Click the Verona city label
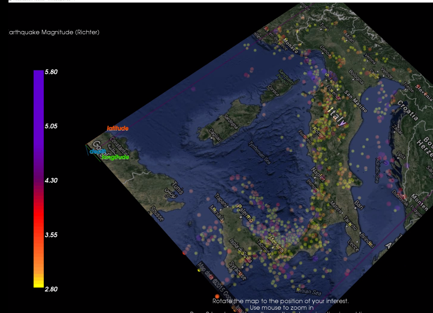Image resolution: width=433 pixels, height=313 pixels. tap(370, 59)
